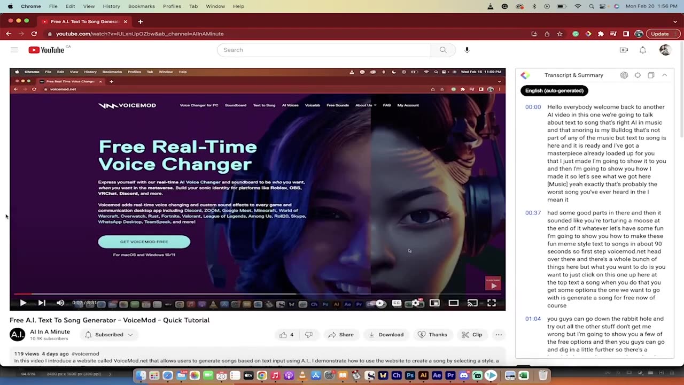Toggle video autoplay switch
The width and height of the screenshot is (684, 385).
tap(379, 303)
